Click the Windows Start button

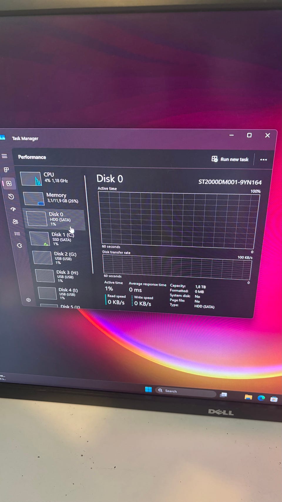click(148, 389)
